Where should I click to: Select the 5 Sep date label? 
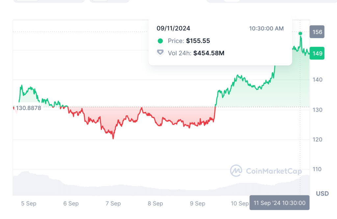coord(29,204)
